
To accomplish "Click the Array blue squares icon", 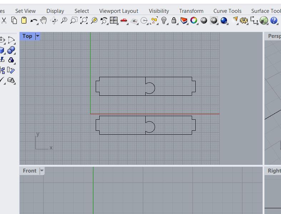I will point(2,70).
